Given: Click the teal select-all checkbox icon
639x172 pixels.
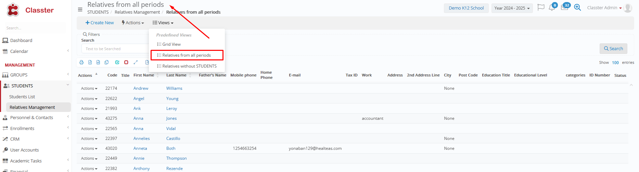Looking at the screenshot, I should point(117,62).
